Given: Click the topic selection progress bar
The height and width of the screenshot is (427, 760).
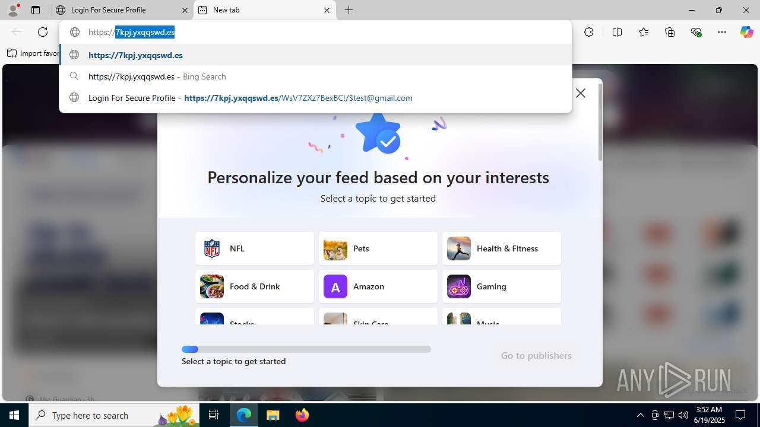Looking at the screenshot, I should tap(306, 349).
